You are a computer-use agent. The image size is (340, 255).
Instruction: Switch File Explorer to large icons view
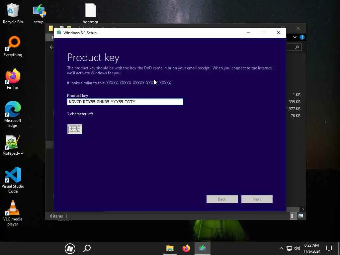coord(301,216)
